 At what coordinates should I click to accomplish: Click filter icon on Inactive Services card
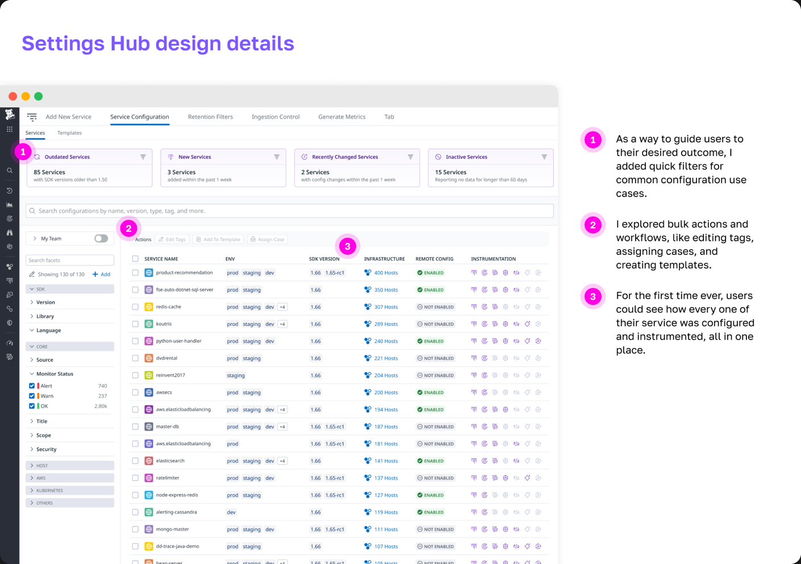(x=544, y=157)
